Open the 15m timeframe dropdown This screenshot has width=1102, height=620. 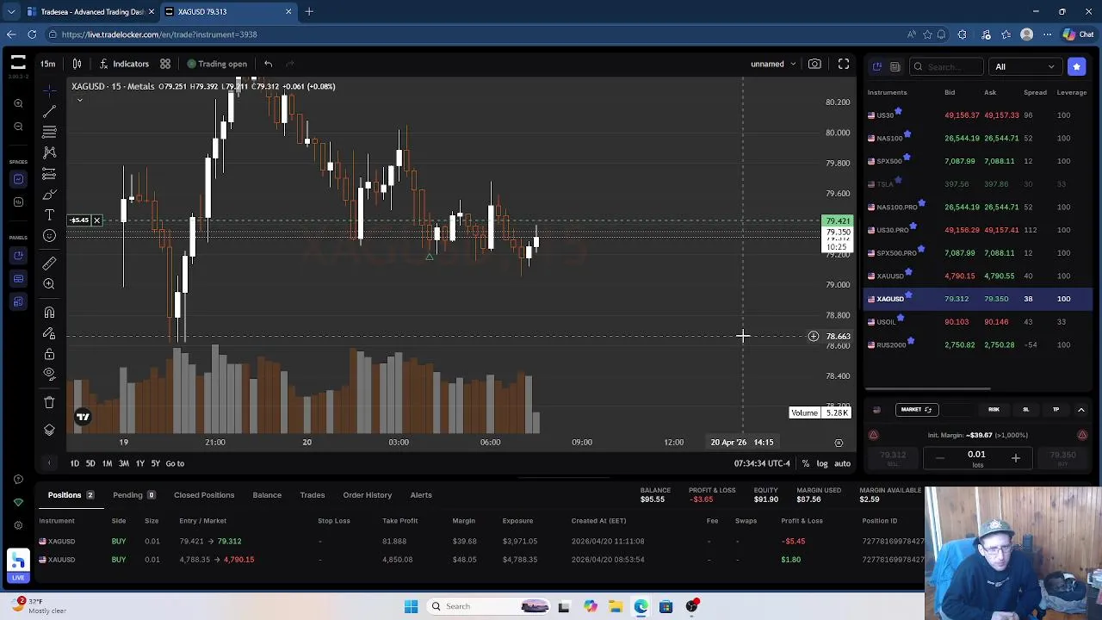tap(47, 64)
